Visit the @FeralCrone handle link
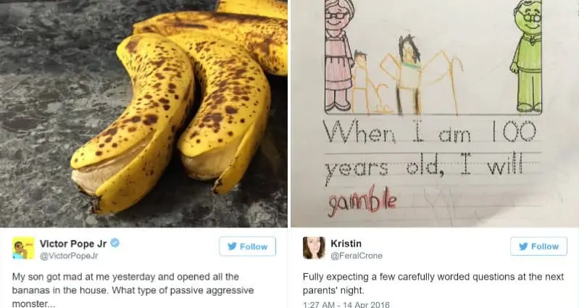 coord(357,256)
